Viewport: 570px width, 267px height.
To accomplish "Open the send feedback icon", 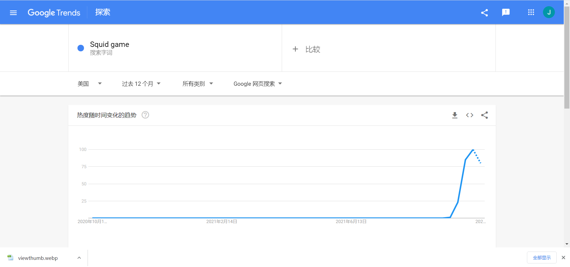I will coord(506,12).
